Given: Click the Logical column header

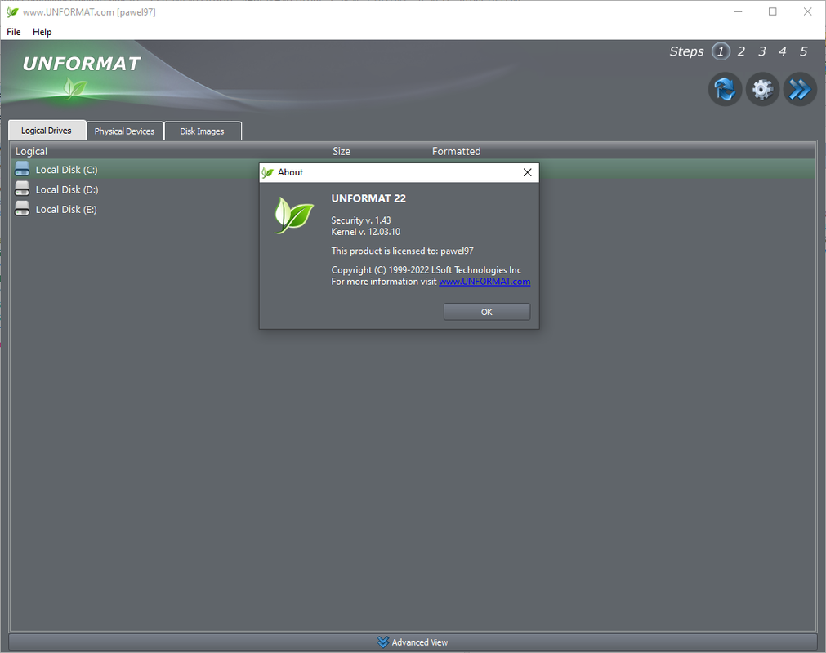Looking at the screenshot, I should 31,151.
